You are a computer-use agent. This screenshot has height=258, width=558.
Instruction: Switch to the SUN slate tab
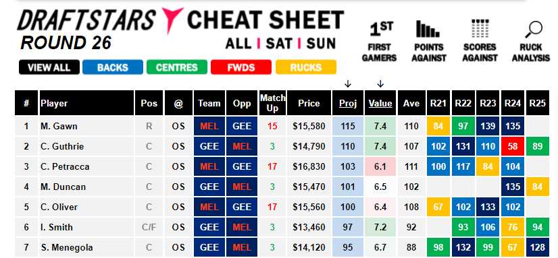point(321,44)
